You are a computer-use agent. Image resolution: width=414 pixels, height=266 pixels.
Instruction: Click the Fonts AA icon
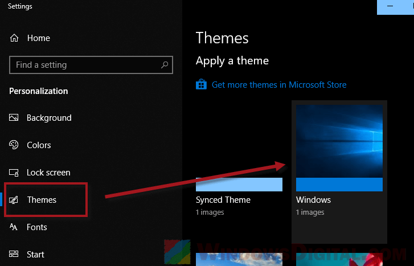point(14,227)
